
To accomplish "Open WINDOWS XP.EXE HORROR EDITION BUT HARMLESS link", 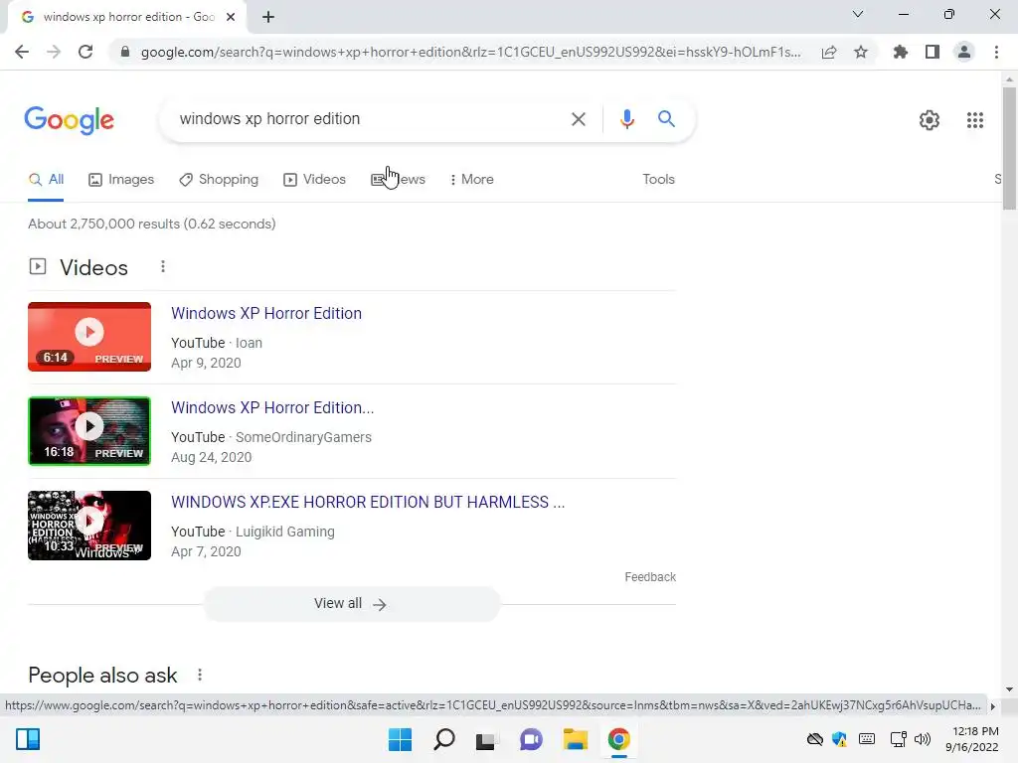I will (368, 502).
